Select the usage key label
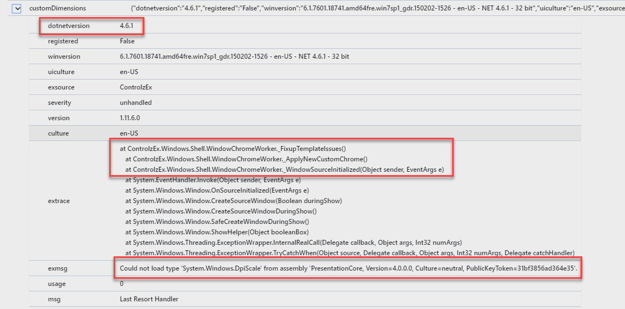The height and width of the screenshot is (309, 625). pyautogui.click(x=57, y=284)
